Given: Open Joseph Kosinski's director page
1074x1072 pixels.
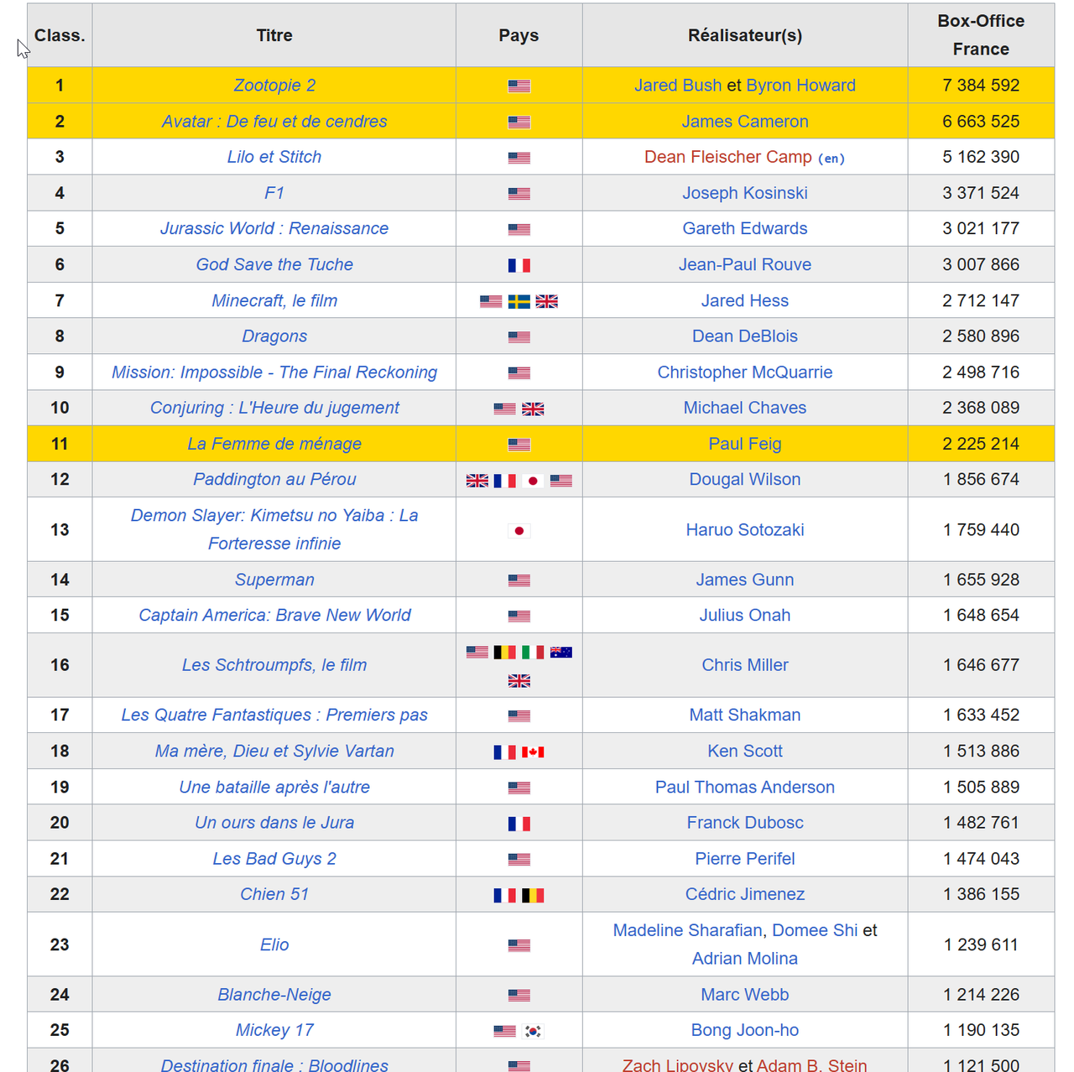Looking at the screenshot, I should [745, 193].
